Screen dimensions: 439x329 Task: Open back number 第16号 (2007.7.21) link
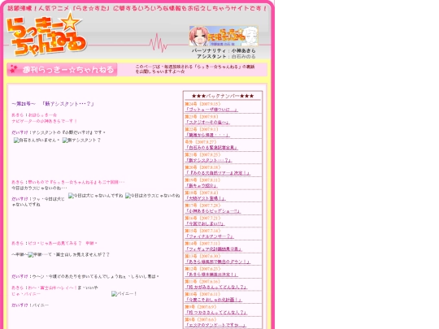click(x=205, y=223)
